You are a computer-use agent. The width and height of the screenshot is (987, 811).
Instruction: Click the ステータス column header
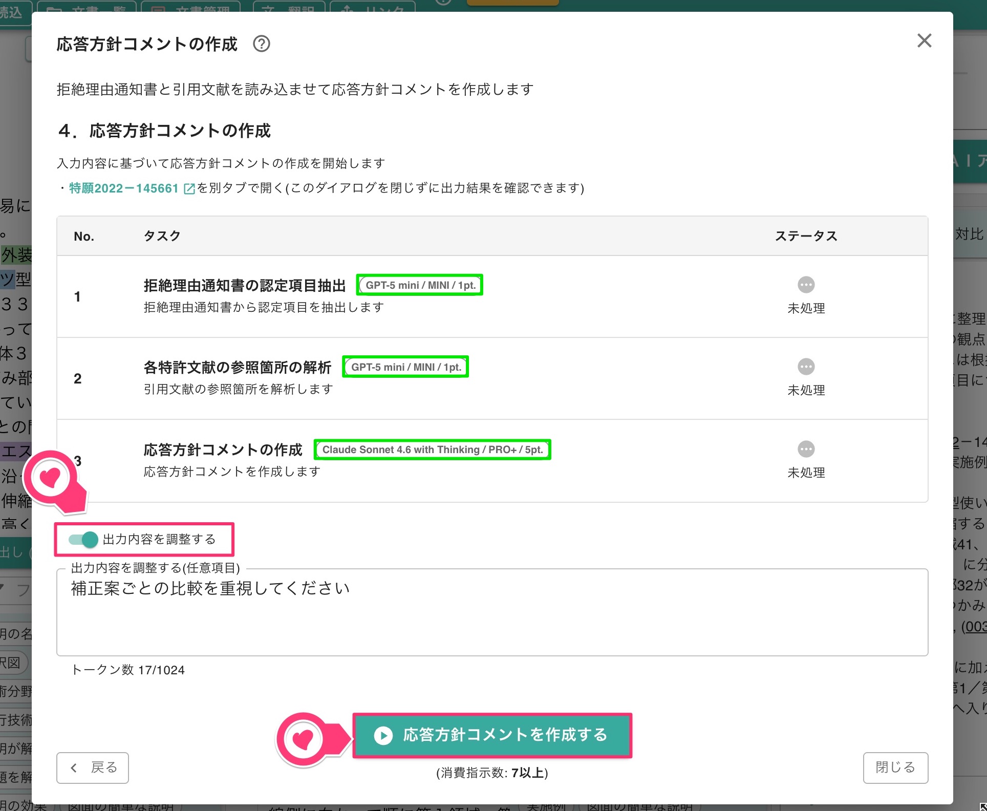[806, 236]
